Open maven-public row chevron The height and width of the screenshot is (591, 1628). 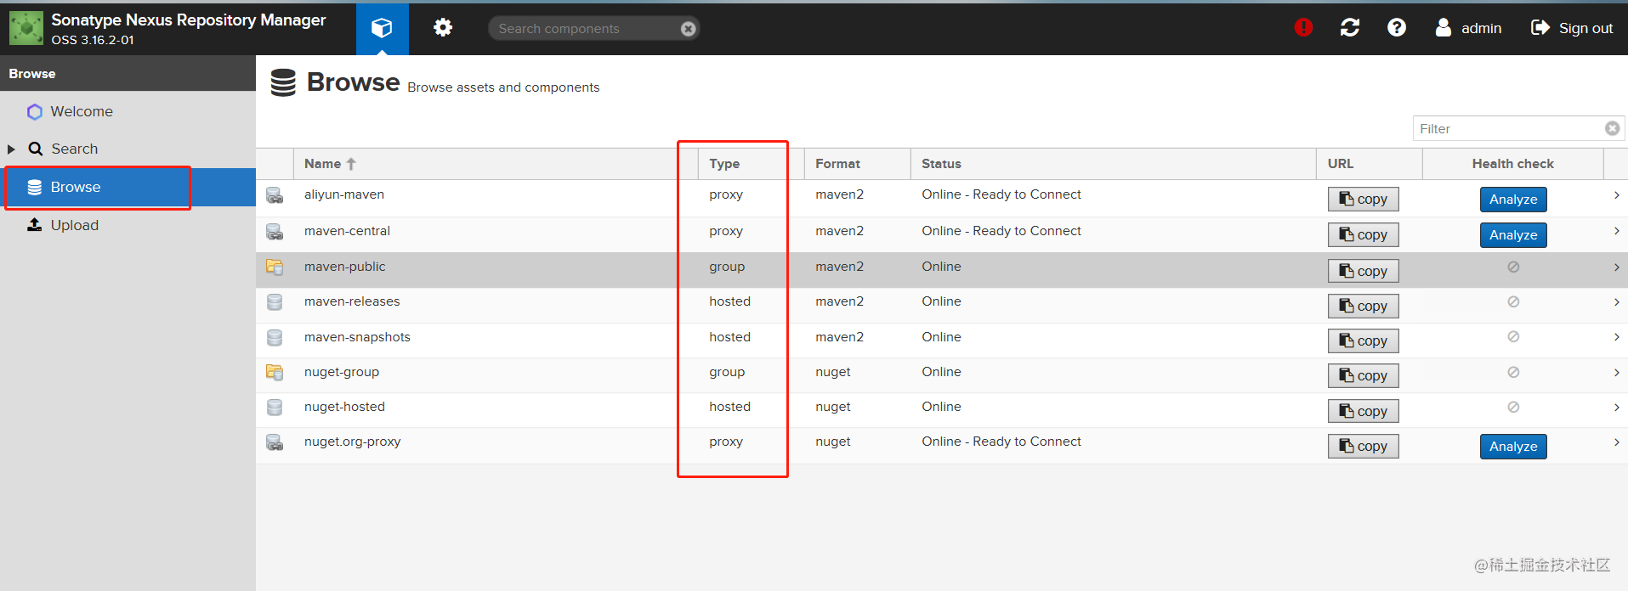click(x=1616, y=267)
